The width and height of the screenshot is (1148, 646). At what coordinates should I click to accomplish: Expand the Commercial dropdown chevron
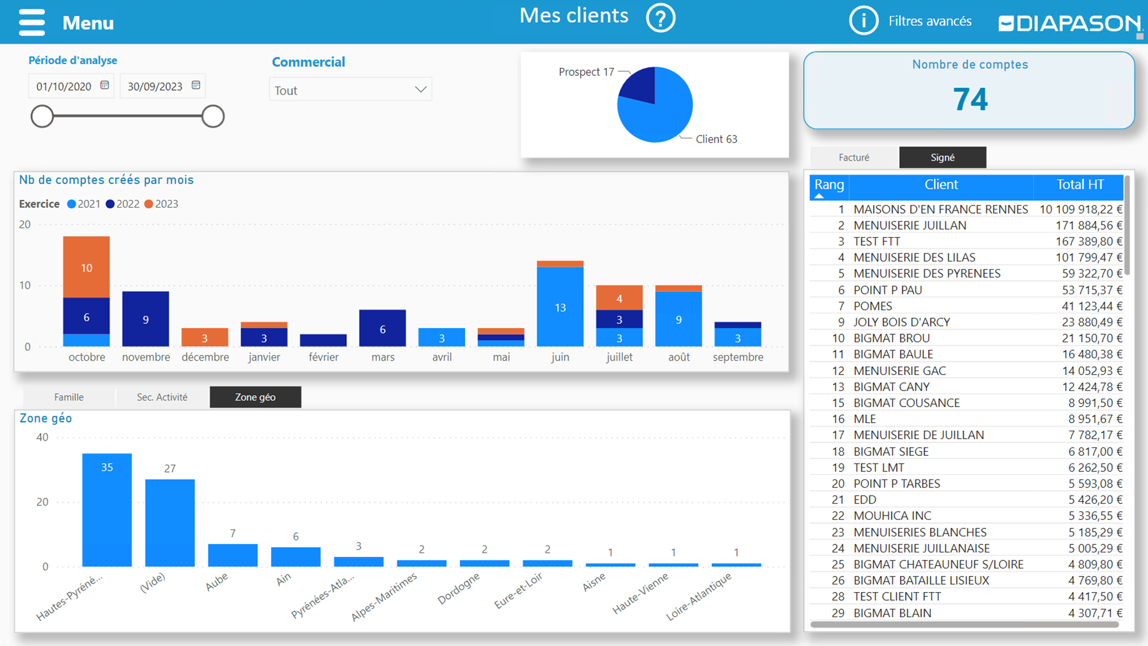tap(420, 90)
